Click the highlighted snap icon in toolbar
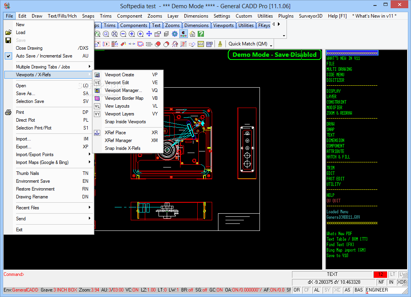The image size is (411, 297). pos(184,34)
